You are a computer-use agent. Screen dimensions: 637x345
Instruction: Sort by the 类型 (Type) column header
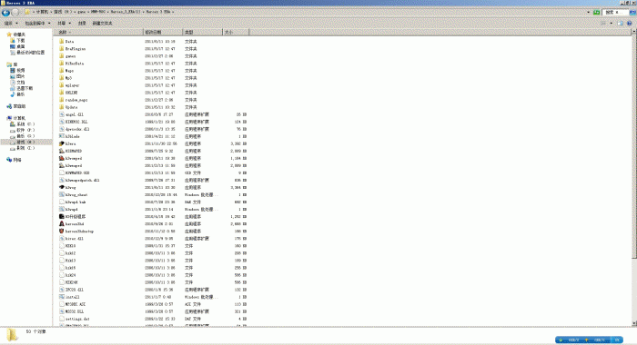click(203, 32)
